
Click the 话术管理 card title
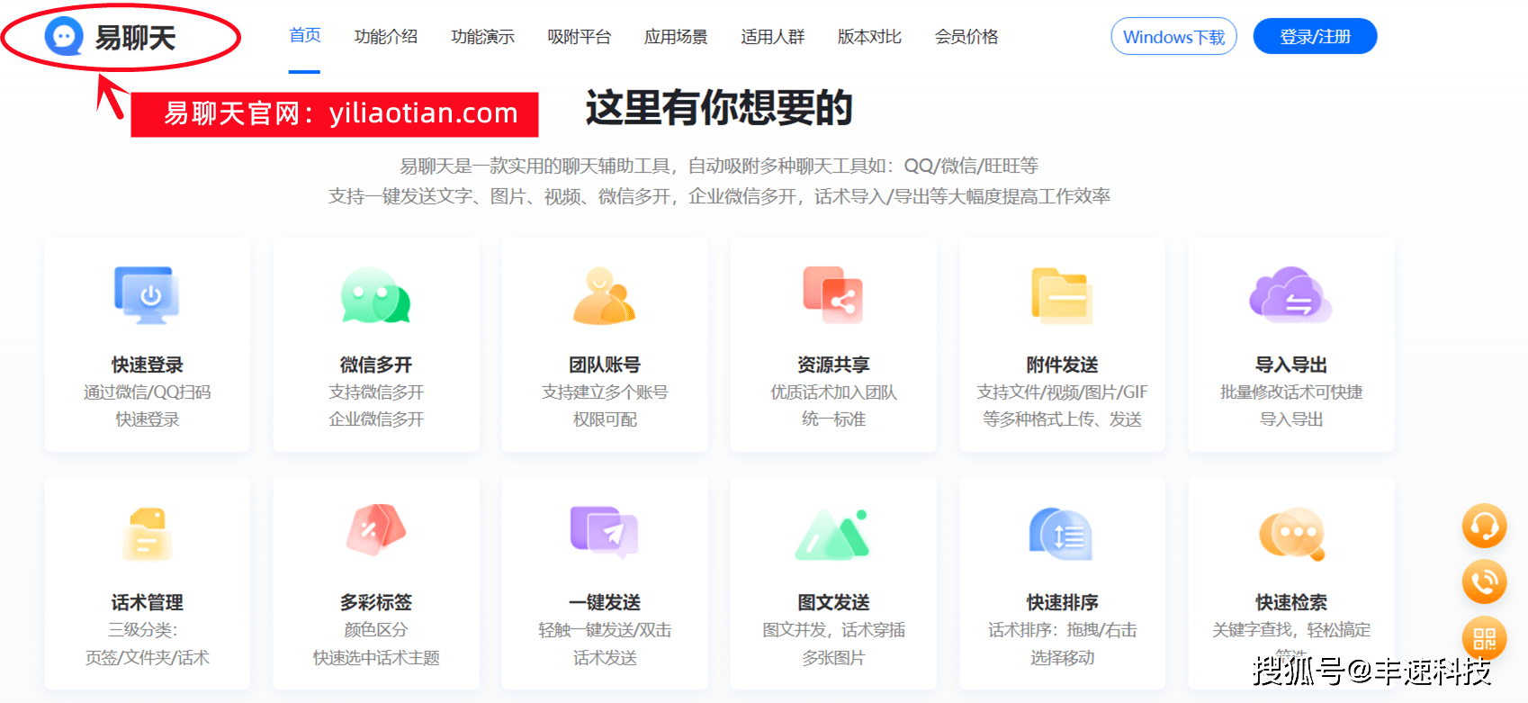[148, 602]
